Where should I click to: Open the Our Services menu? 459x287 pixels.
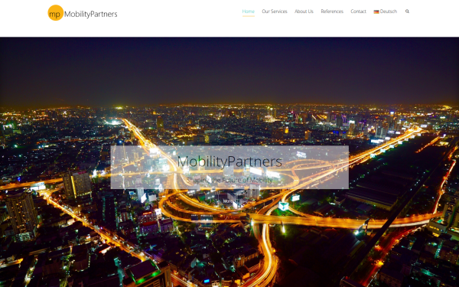[x=275, y=11]
